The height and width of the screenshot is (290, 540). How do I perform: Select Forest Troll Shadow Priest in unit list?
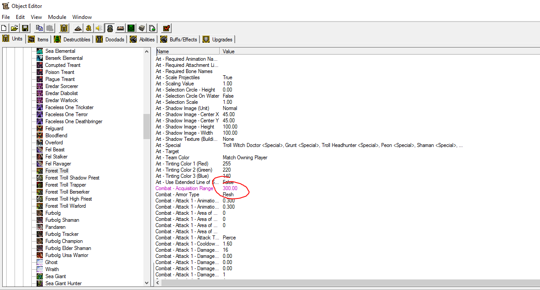(72, 178)
